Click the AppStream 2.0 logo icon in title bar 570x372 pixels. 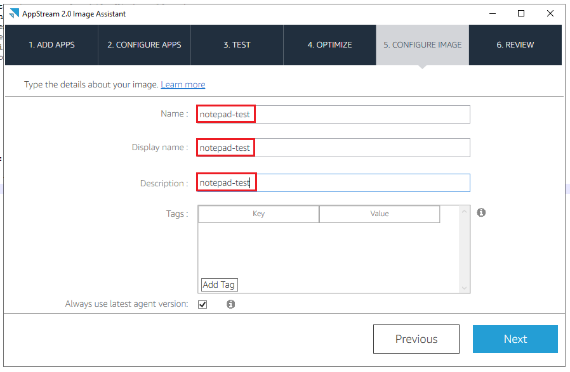pyautogui.click(x=14, y=13)
